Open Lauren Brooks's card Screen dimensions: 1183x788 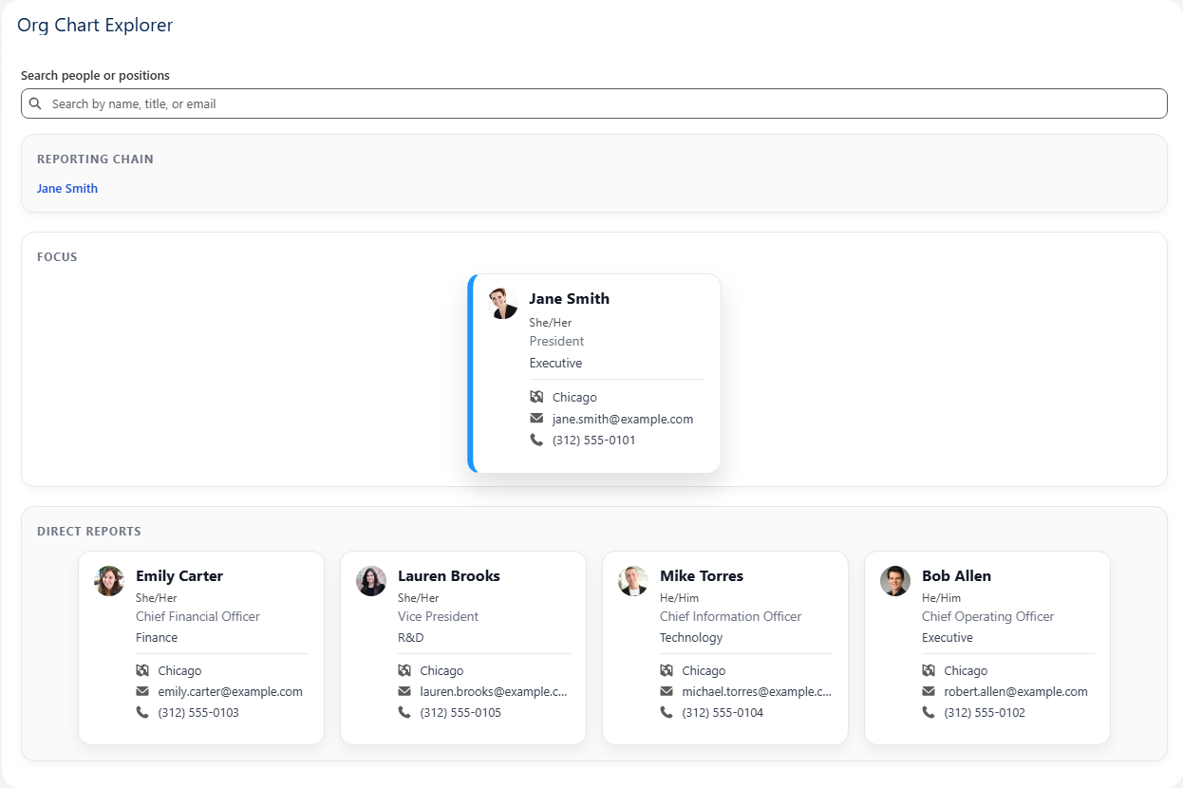[x=463, y=647]
